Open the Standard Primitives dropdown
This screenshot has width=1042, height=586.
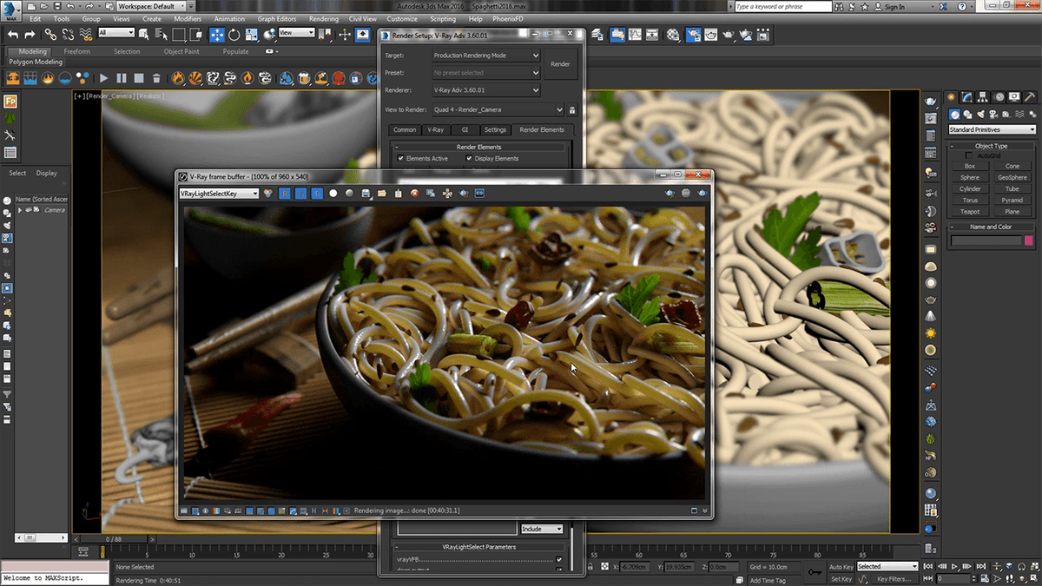point(993,130)
